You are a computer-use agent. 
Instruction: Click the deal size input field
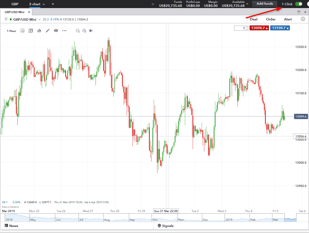point(240,28)
